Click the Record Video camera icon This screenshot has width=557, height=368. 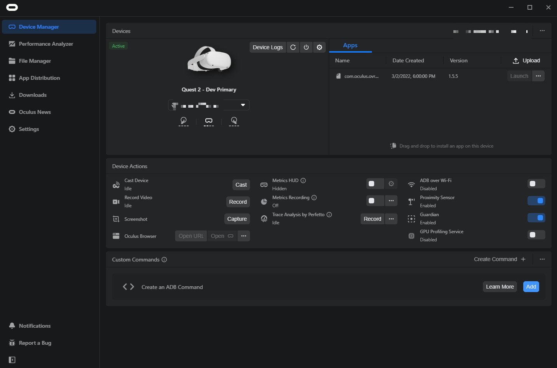coord(116,202)
